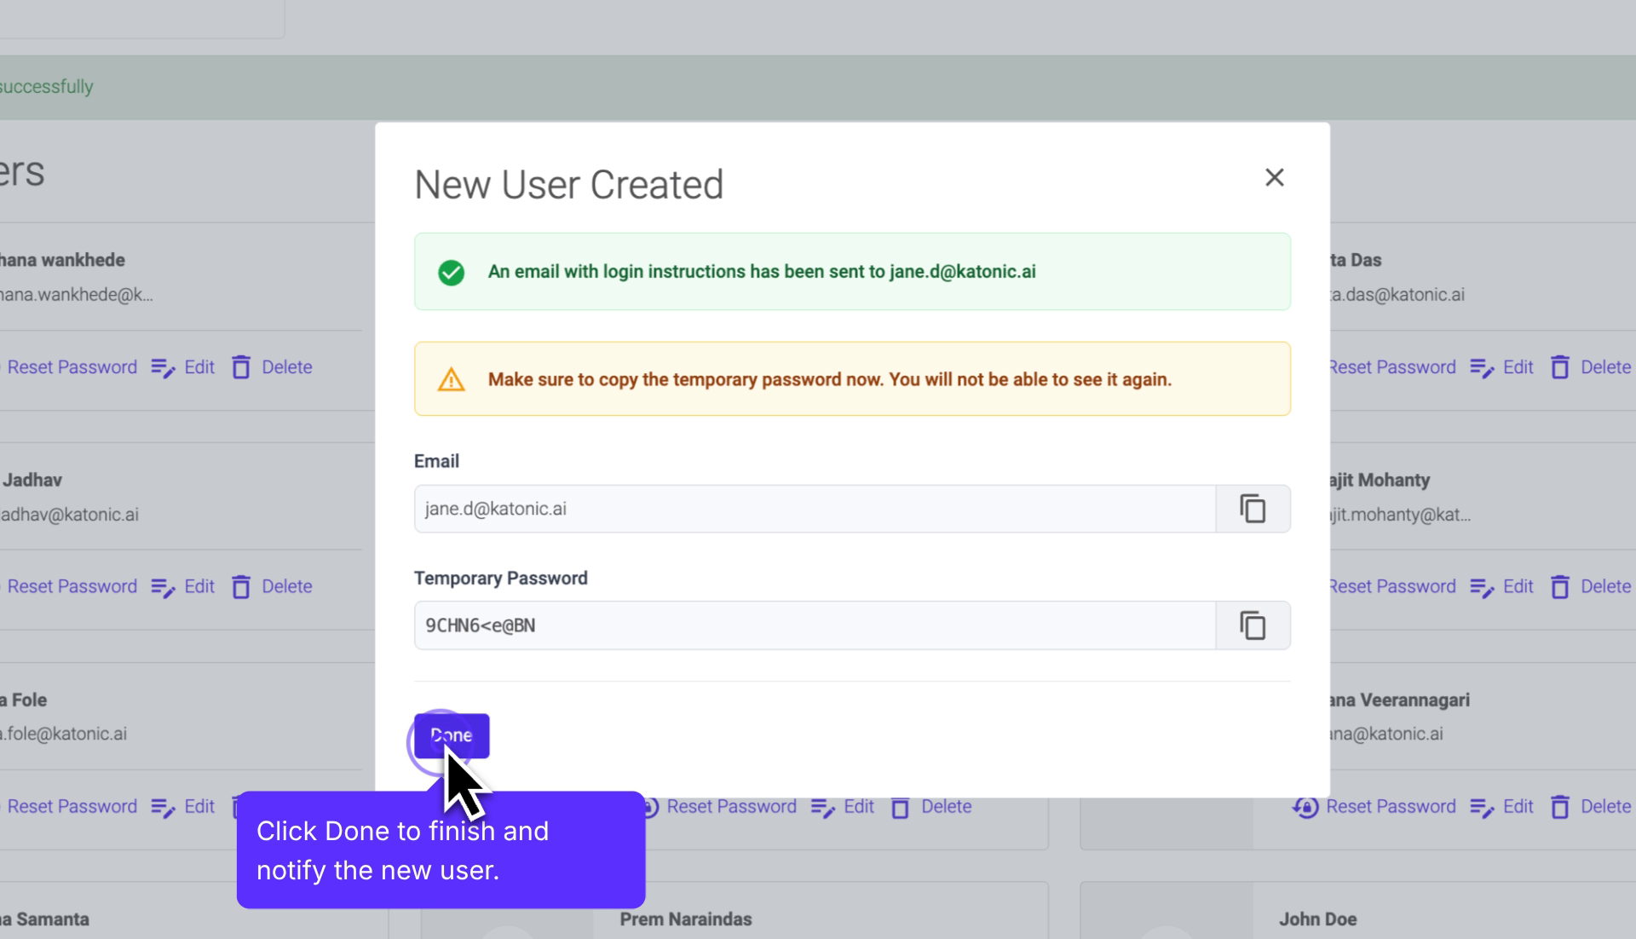Click Done to finish creating the user
1636x939 pixels.
coord(452,735)
